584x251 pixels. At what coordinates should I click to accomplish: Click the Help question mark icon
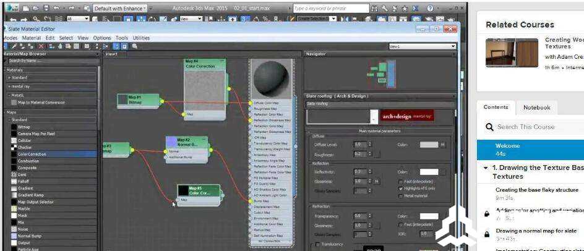tap(430, 8)
